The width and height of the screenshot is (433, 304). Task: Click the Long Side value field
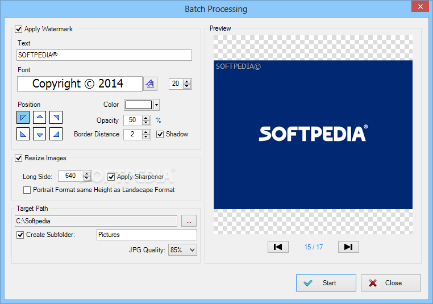70,176
